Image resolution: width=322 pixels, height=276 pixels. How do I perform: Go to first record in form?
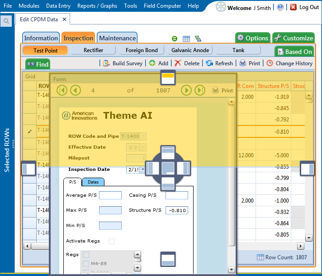(x=62, y=90)
